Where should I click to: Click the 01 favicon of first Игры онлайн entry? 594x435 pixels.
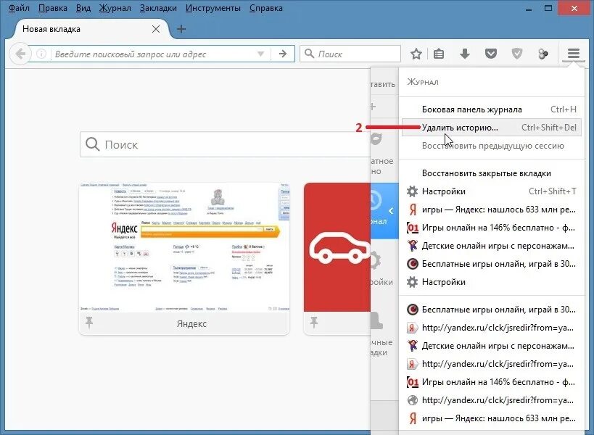412,228
